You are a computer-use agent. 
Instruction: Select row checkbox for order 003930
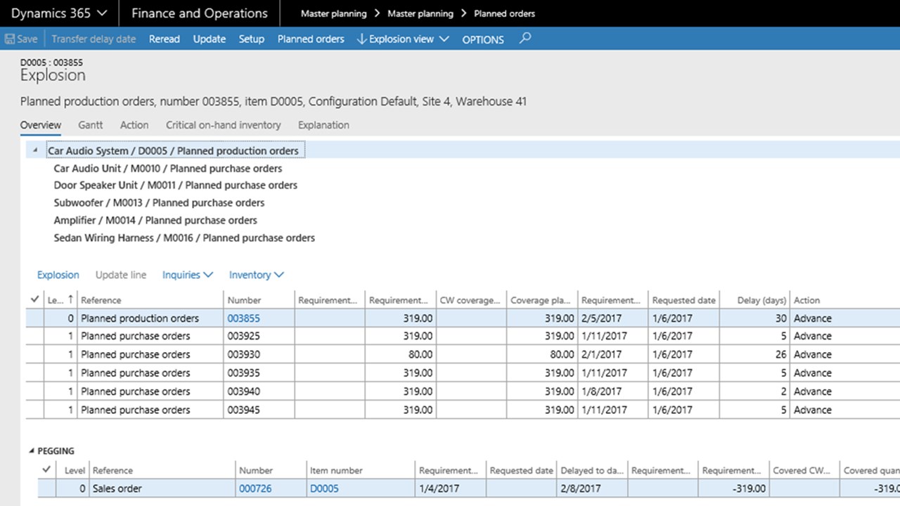[35, 354]
